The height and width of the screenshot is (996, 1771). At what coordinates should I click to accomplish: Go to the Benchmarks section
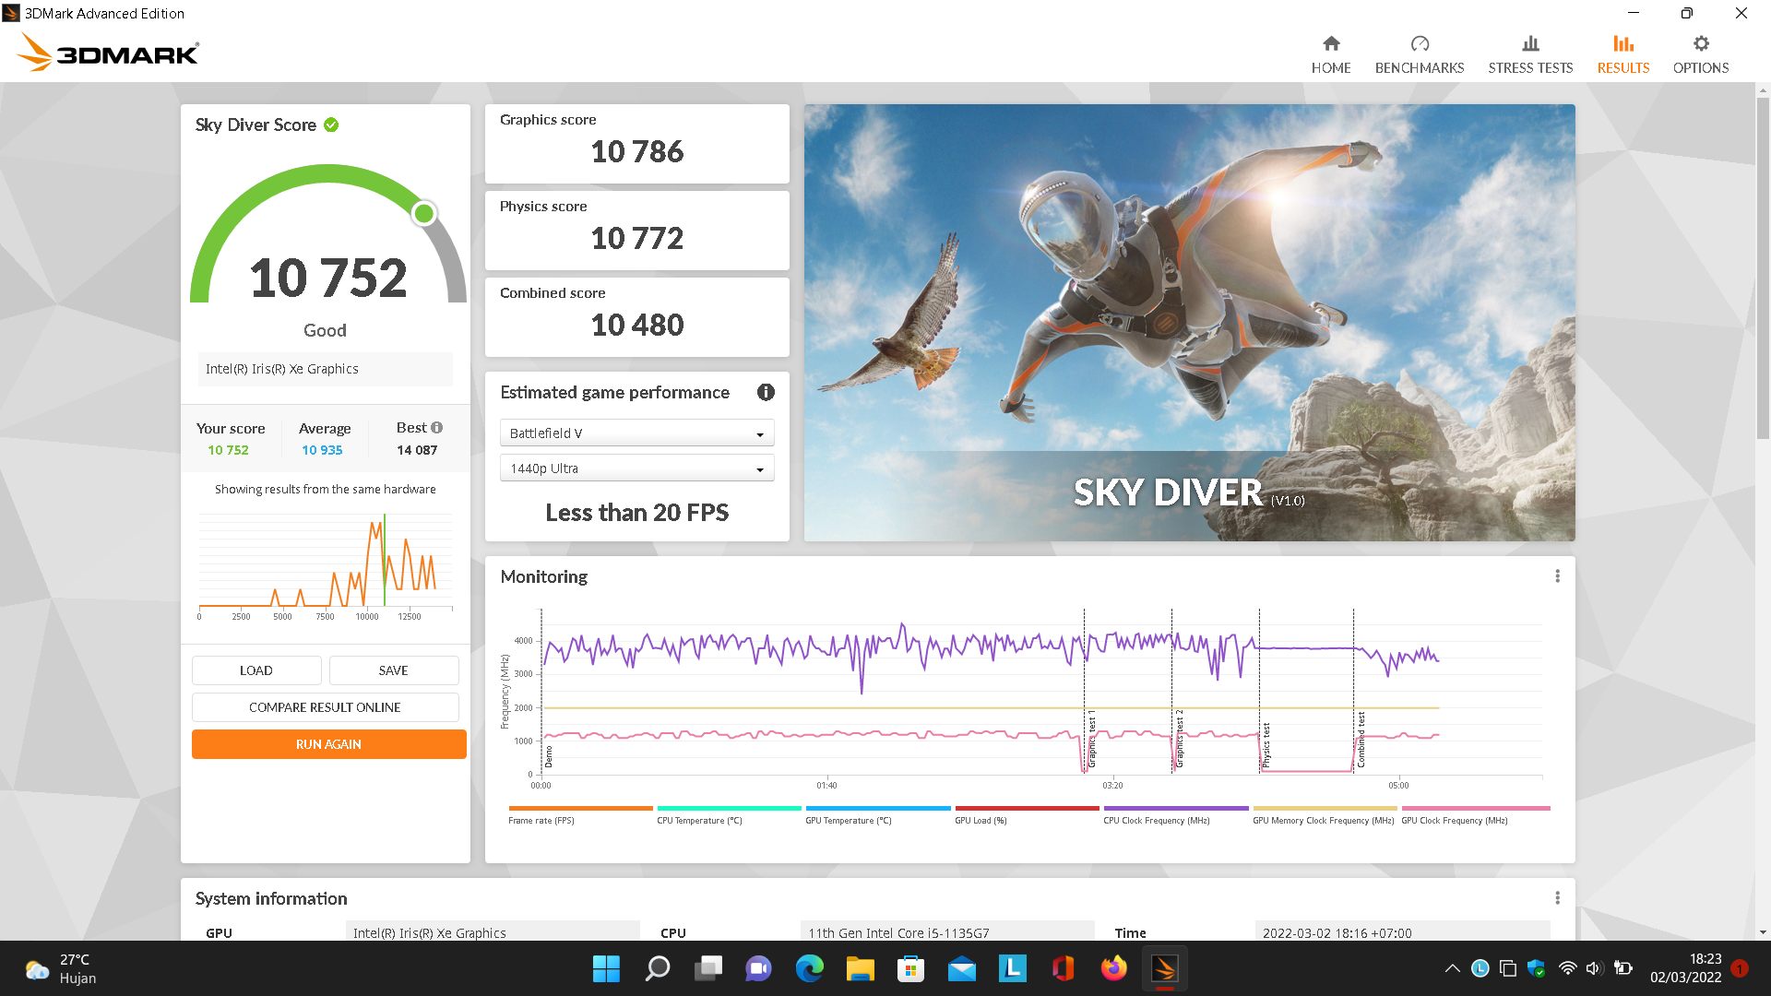1419,55
